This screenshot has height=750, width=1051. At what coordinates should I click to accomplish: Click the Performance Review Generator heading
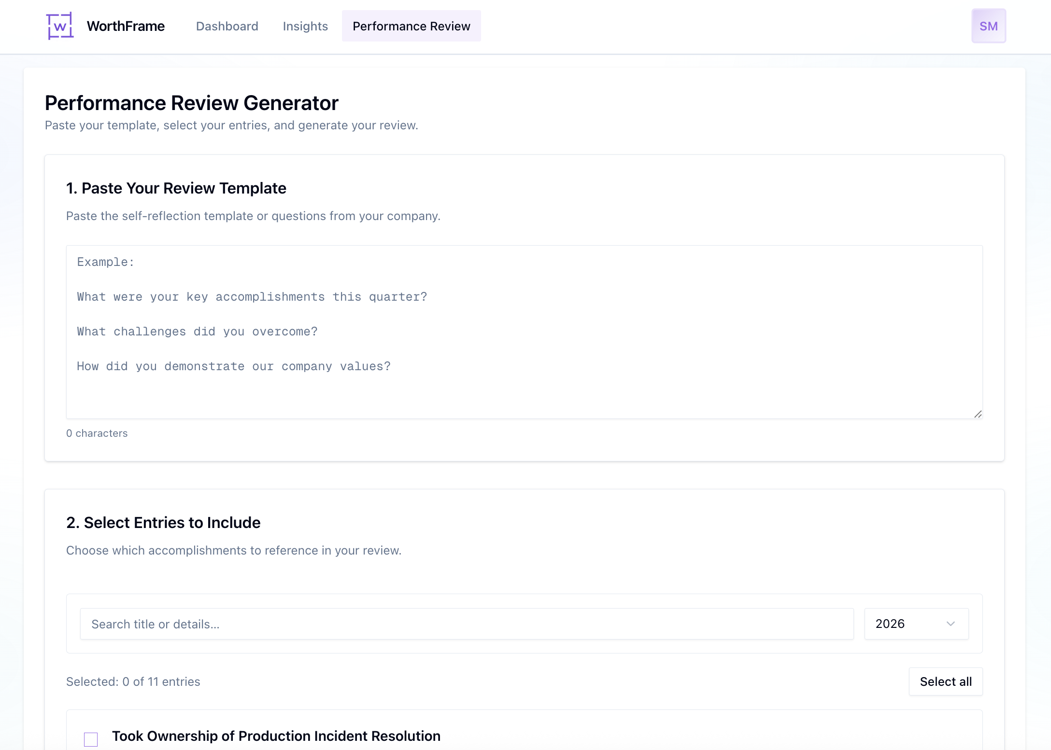click(x=192, y=102)
